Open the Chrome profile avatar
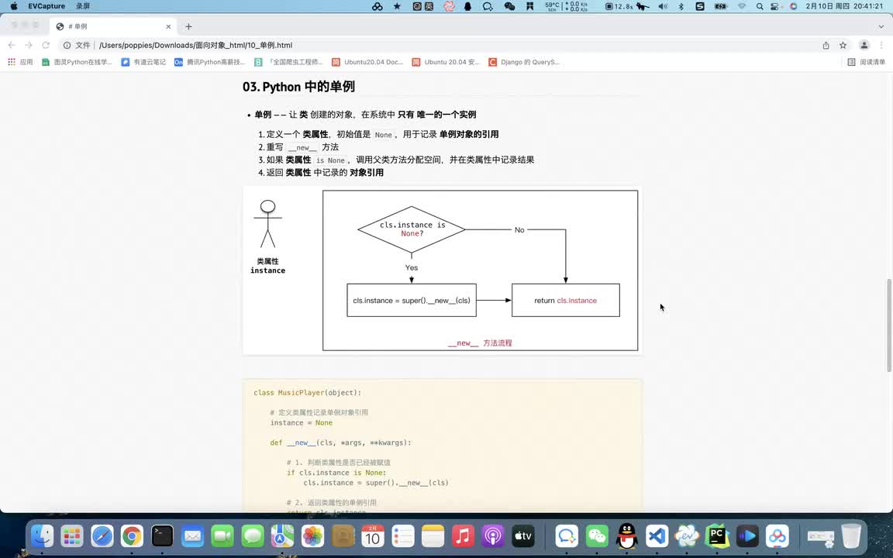Viewport: 893px width, 558px height. [x=864, y=45]
